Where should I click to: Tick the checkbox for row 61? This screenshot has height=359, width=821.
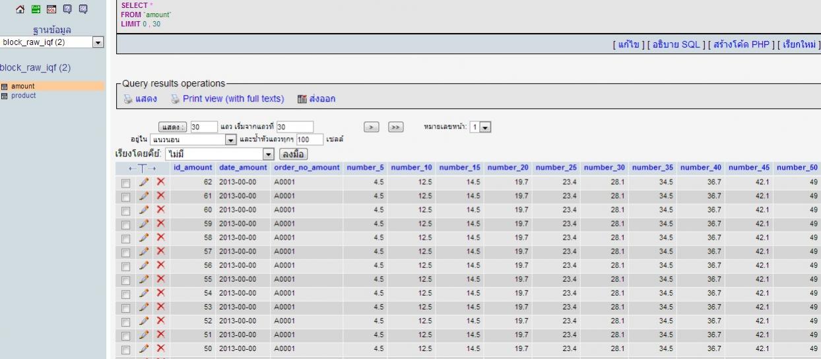[125, 196]
